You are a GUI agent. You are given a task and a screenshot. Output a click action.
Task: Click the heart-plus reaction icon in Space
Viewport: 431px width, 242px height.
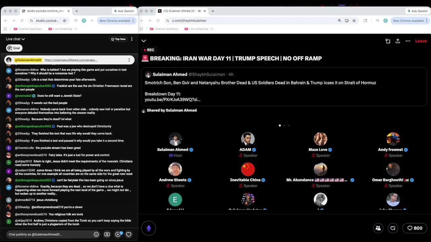(x=393, y=228)
